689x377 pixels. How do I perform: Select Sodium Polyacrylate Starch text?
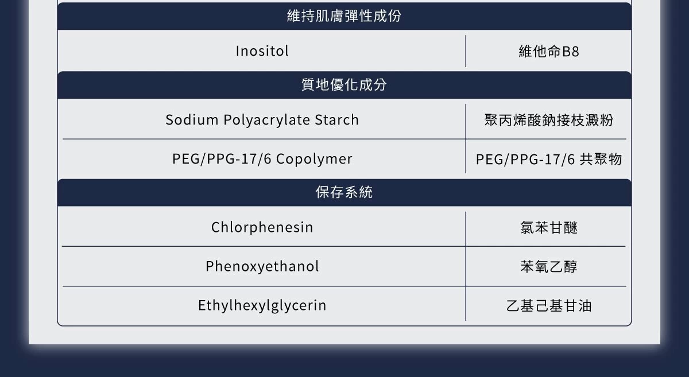(262, 120)
